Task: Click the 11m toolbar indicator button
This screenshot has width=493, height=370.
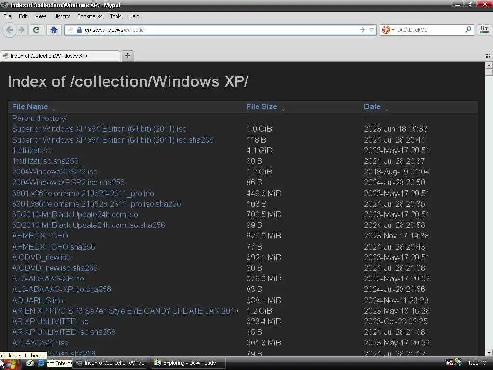Action: [x=484, y=30]
